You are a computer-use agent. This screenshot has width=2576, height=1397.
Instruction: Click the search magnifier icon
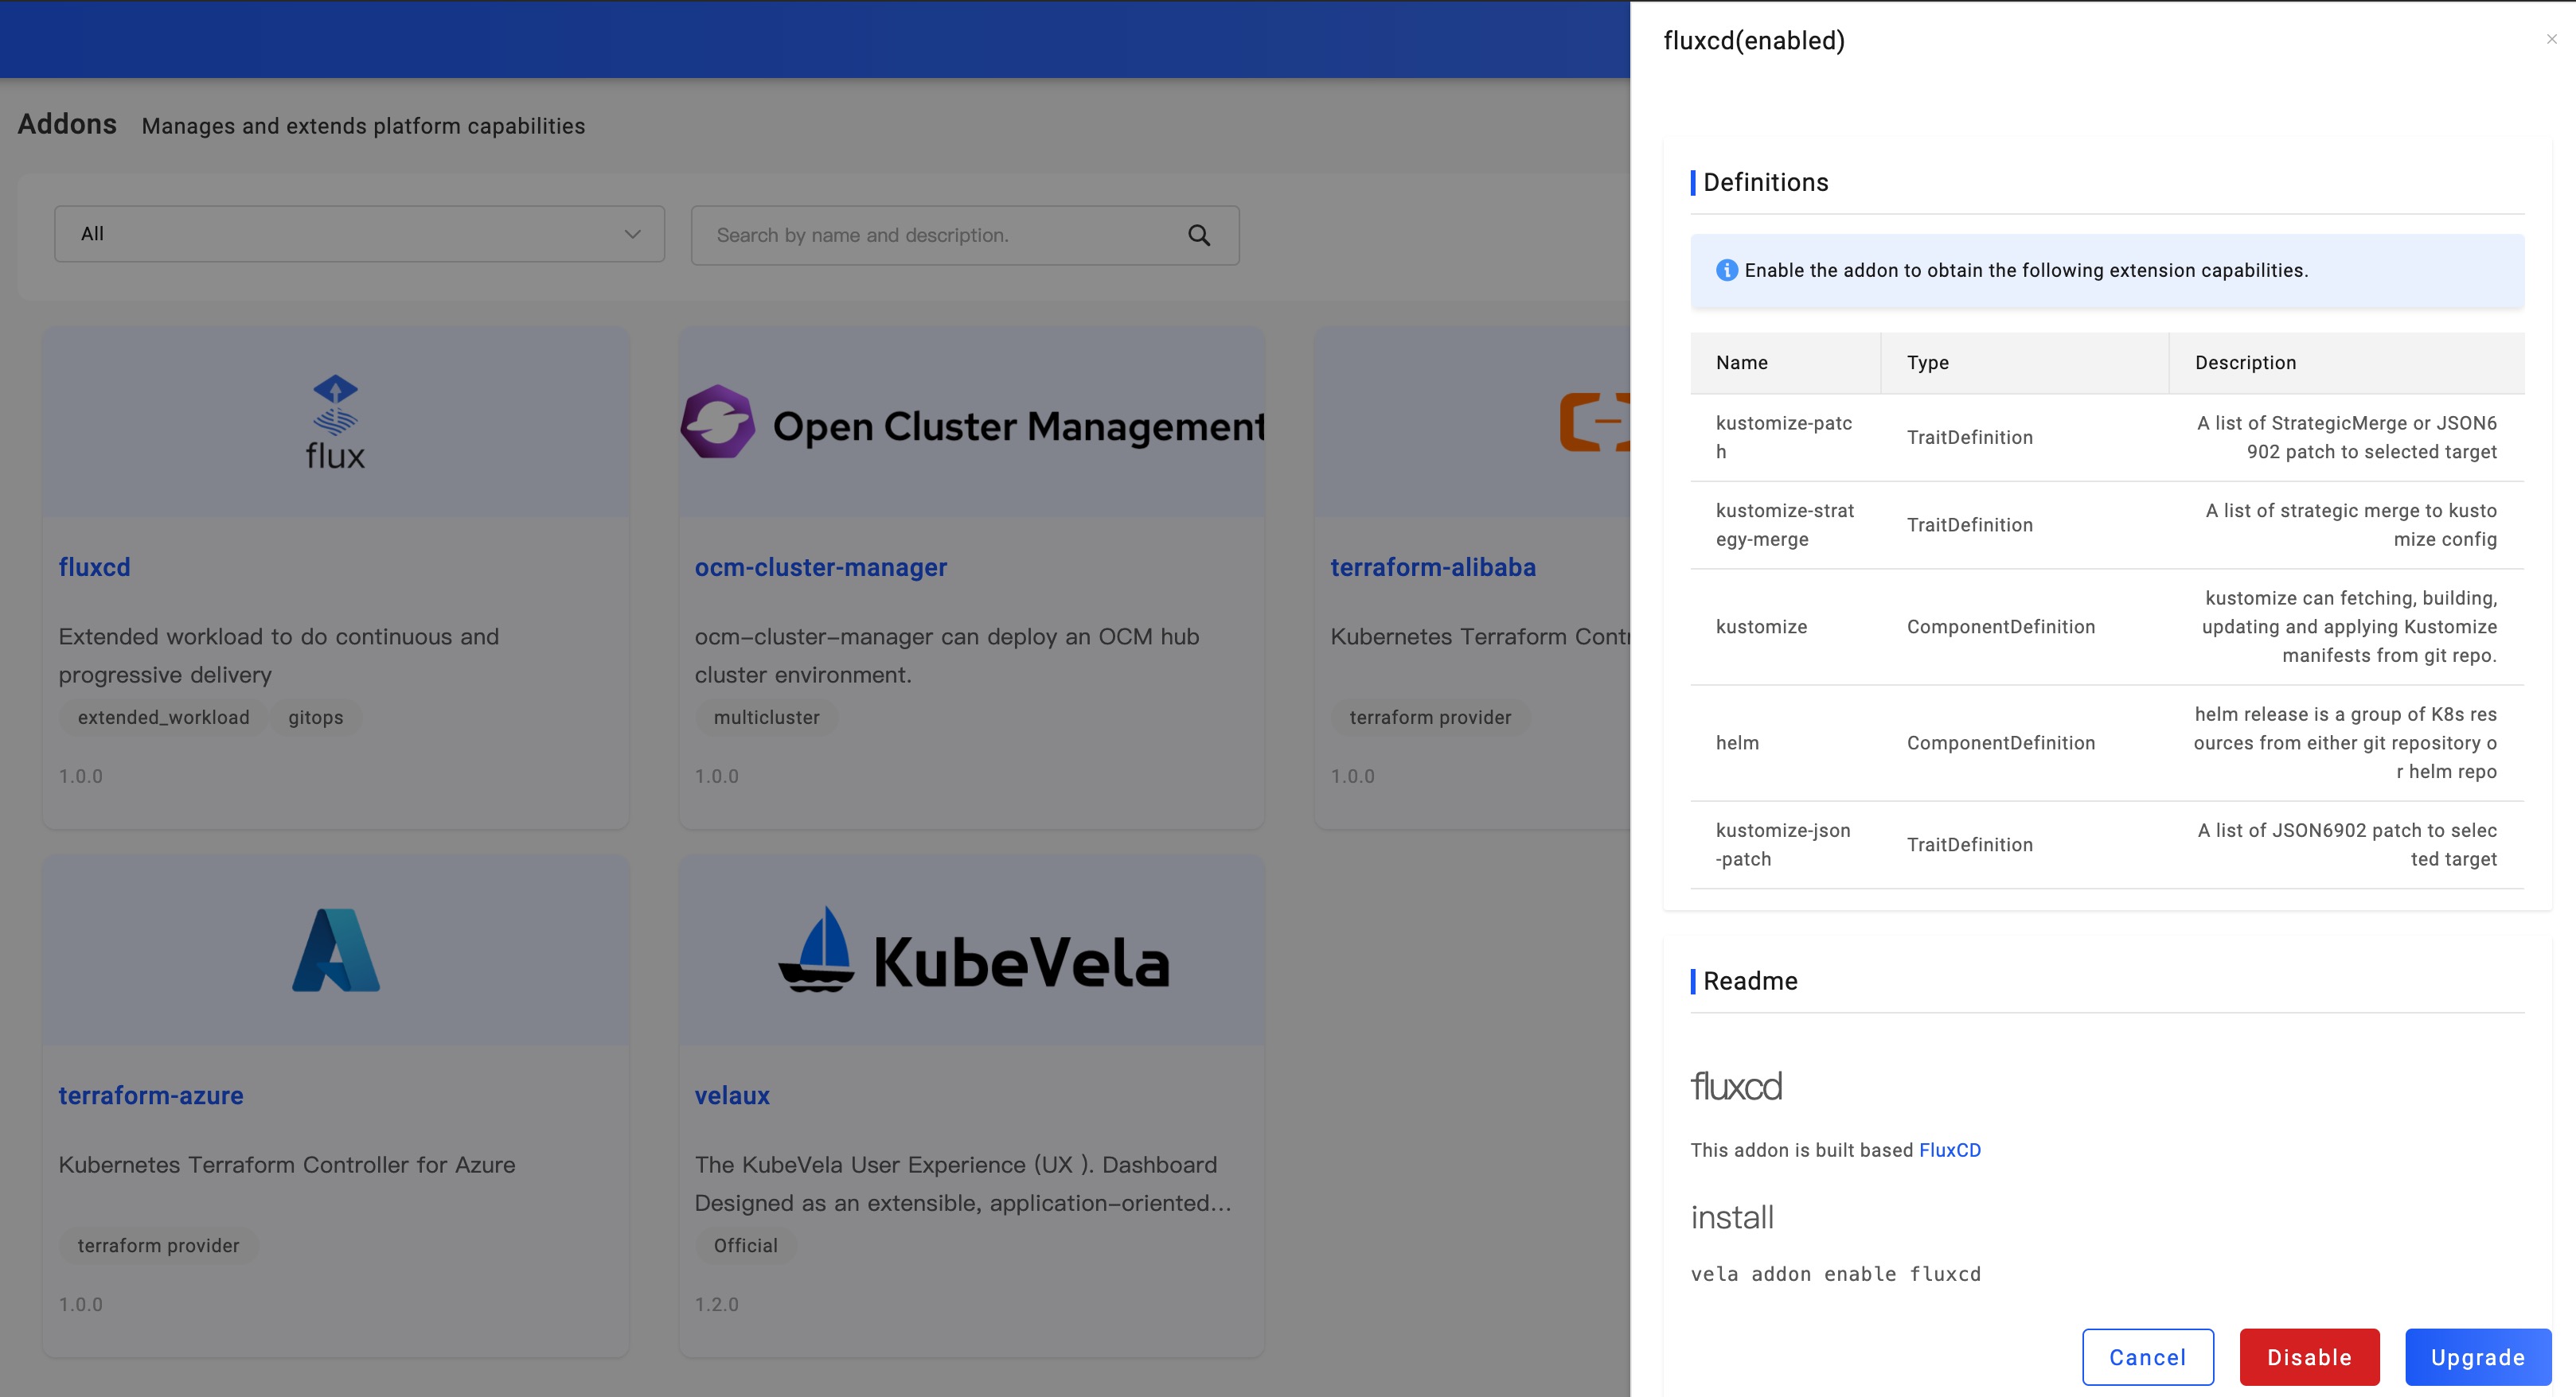[1198, 235]
